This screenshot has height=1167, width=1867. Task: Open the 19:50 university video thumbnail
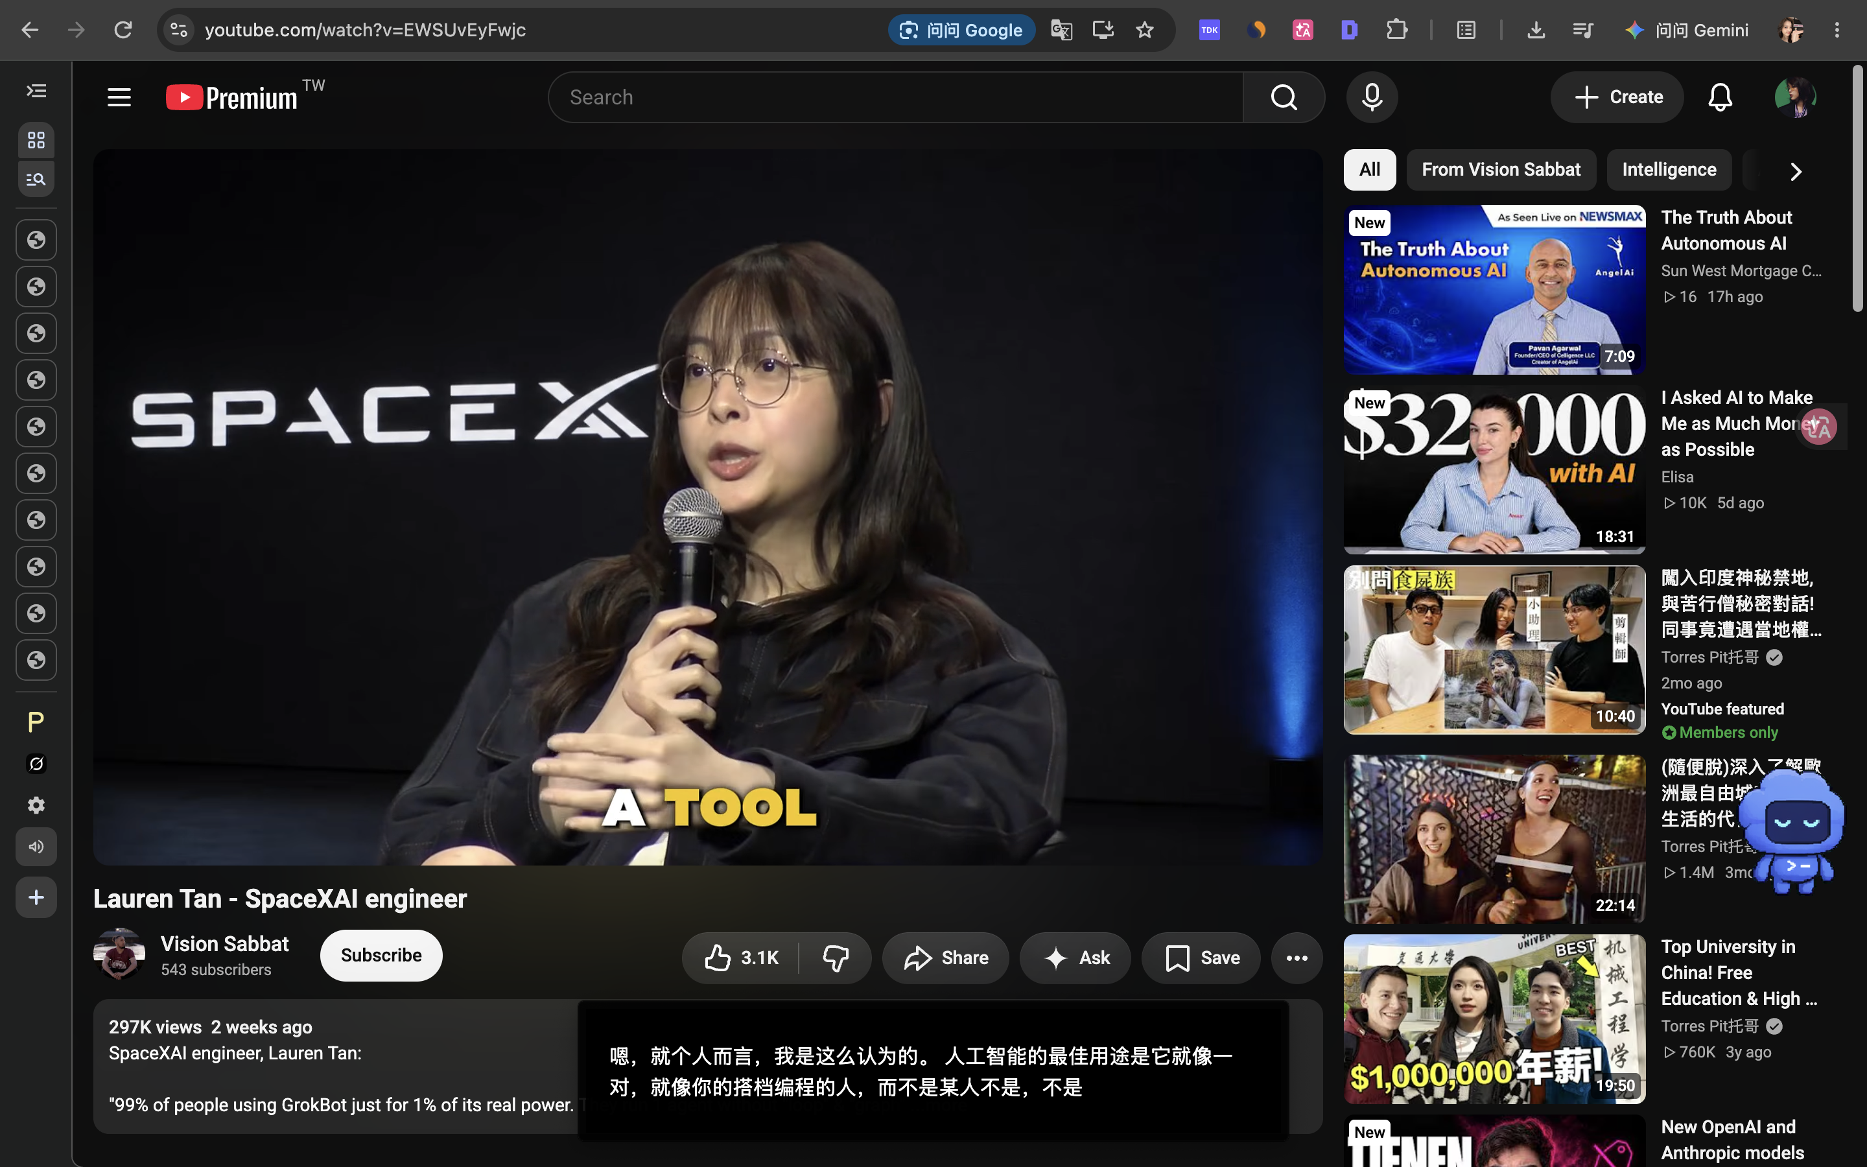click(1494, 1019)
